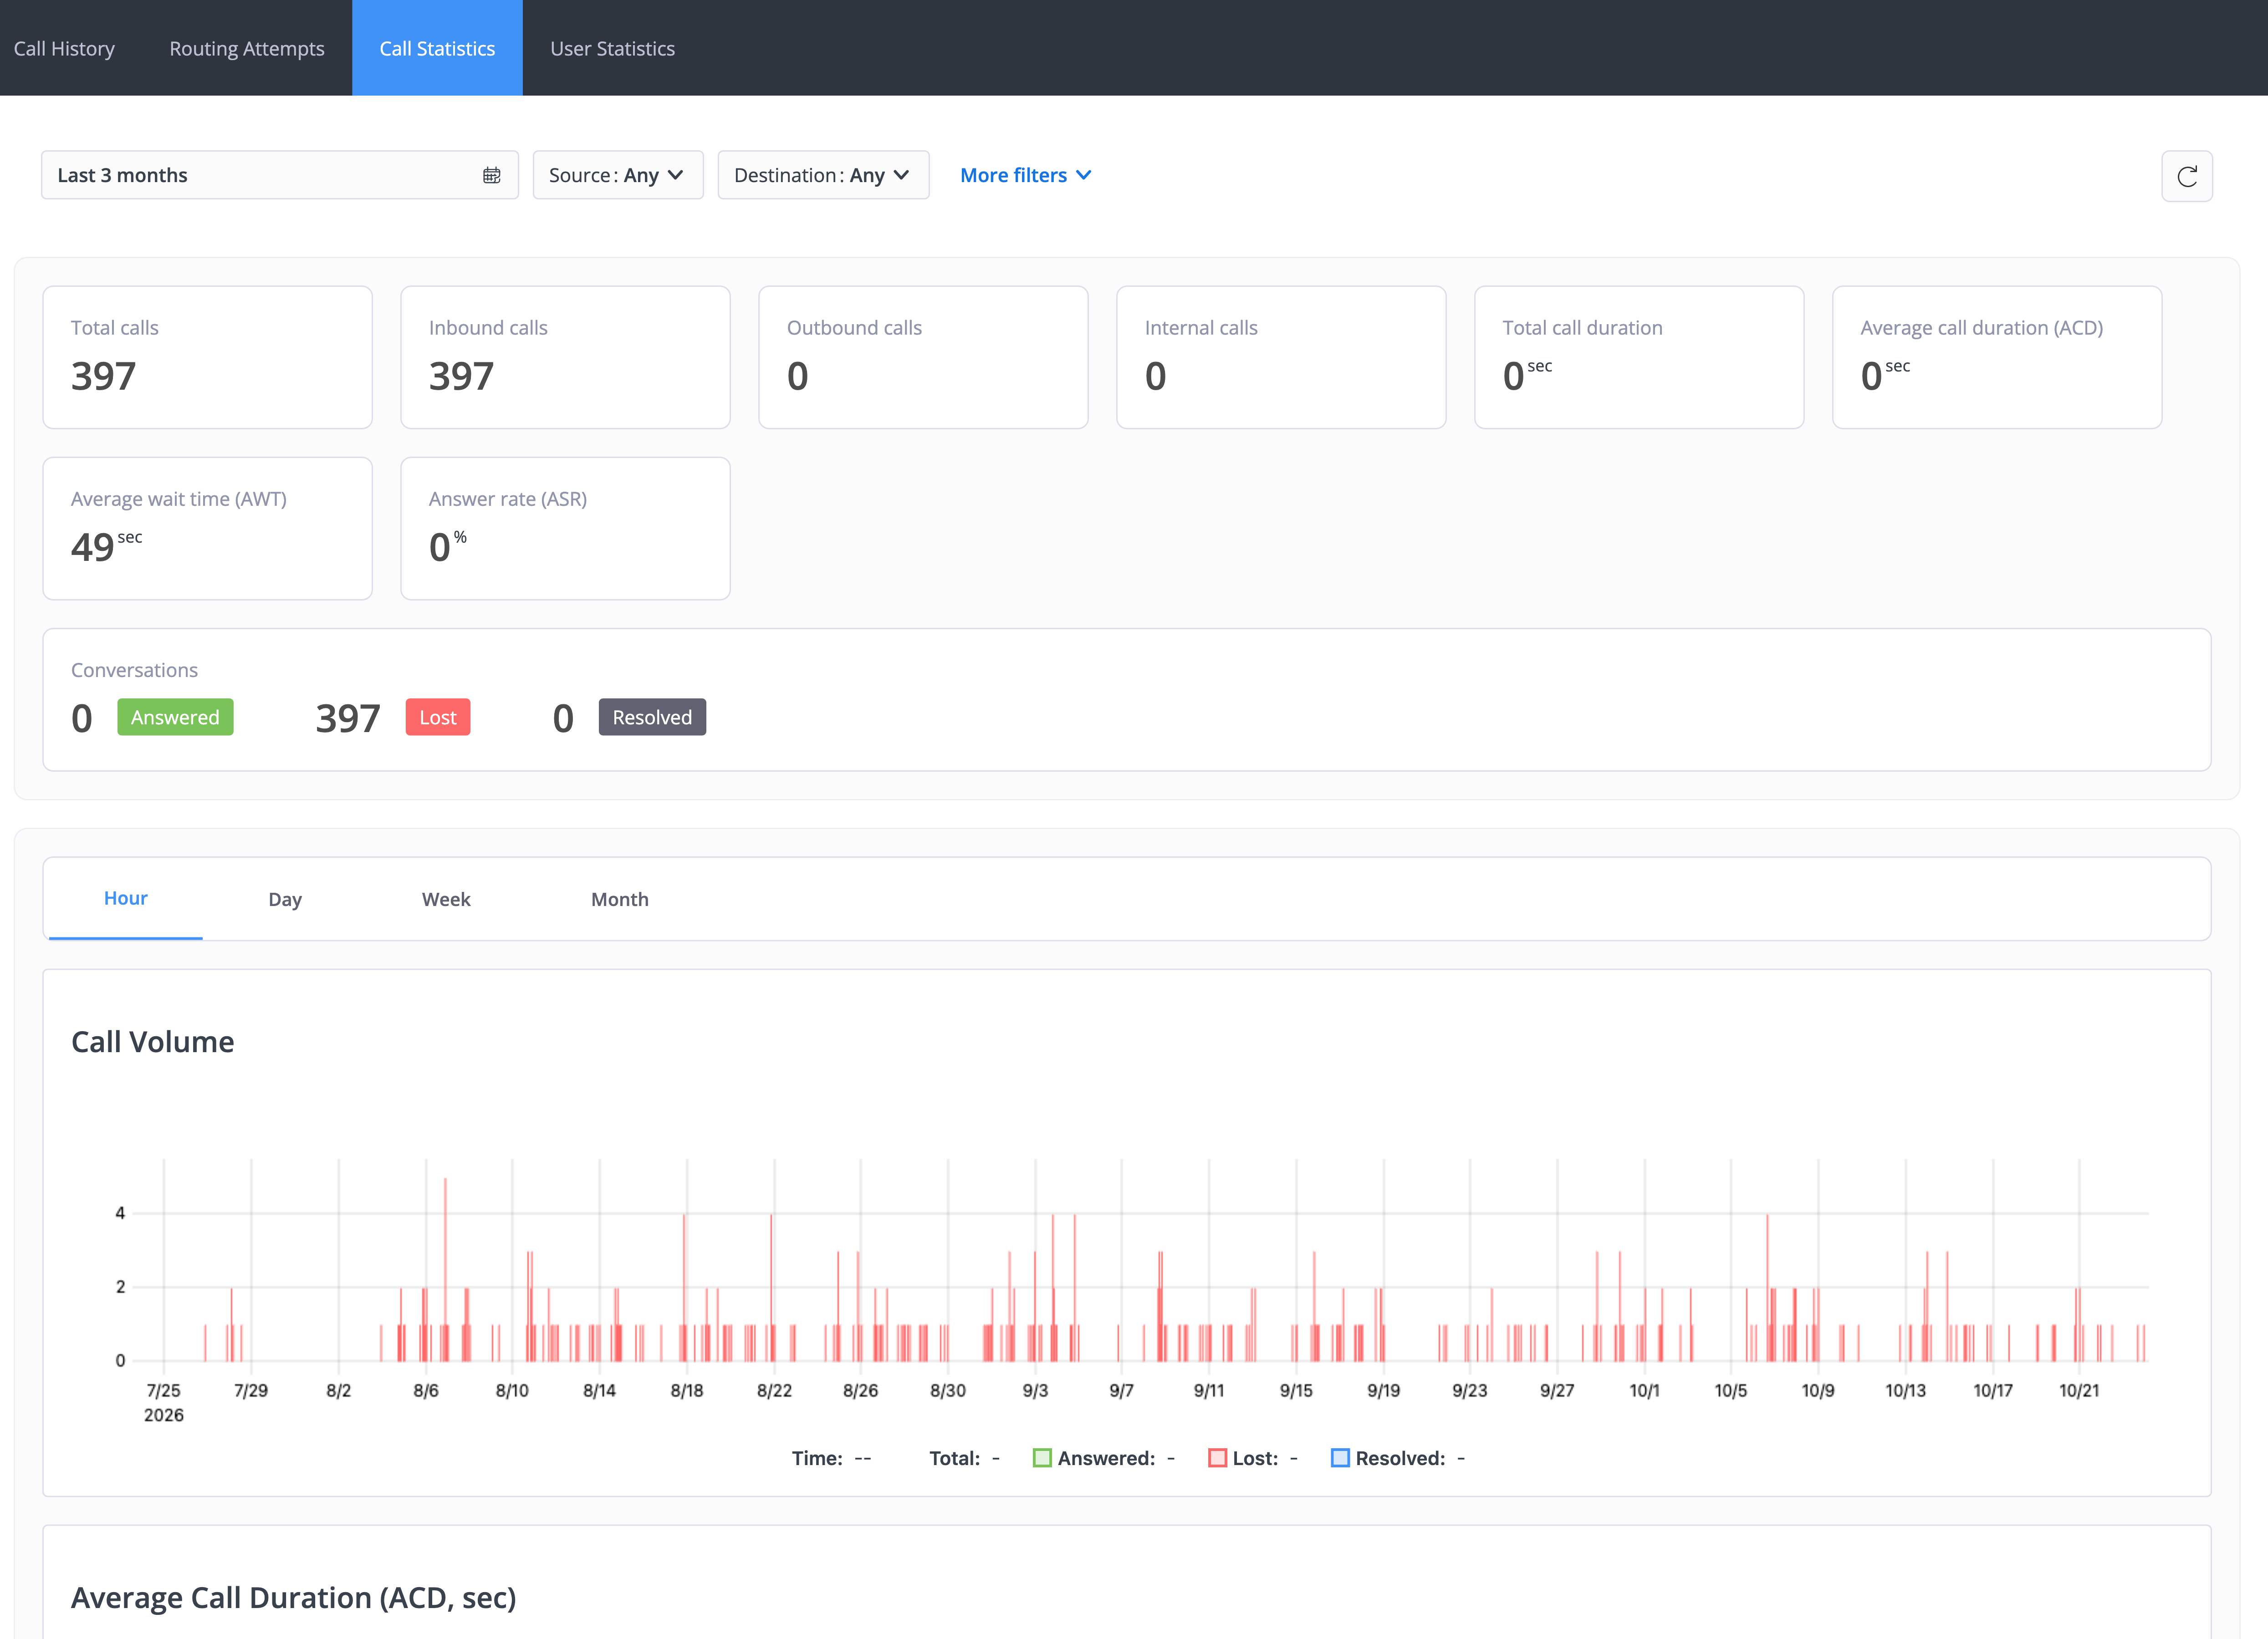Click the green Answered badge
This screenshot has width=2268, height=1639.
175,718
